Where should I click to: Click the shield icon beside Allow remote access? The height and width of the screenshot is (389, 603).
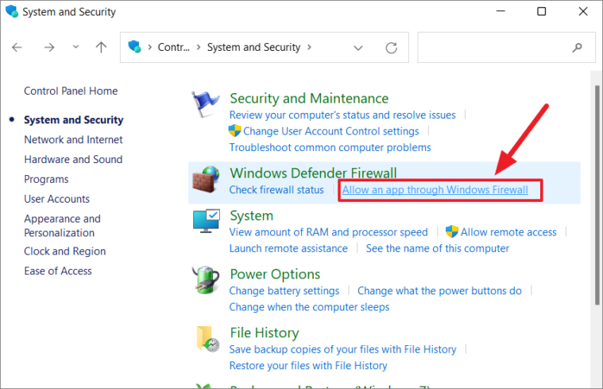(x=452, y=231)
